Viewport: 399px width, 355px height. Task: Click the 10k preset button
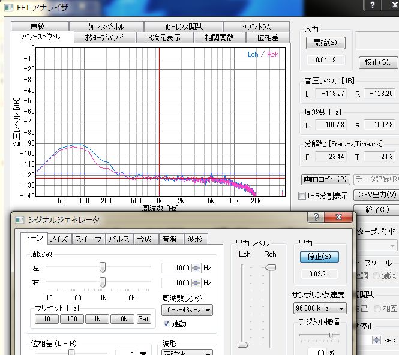(x=122, y=319)
